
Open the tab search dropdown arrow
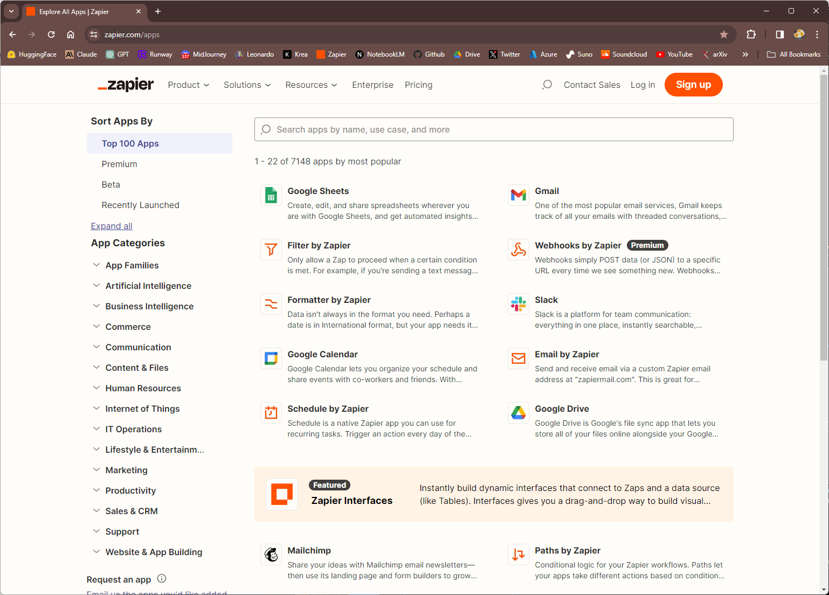[x=11, y=11]
